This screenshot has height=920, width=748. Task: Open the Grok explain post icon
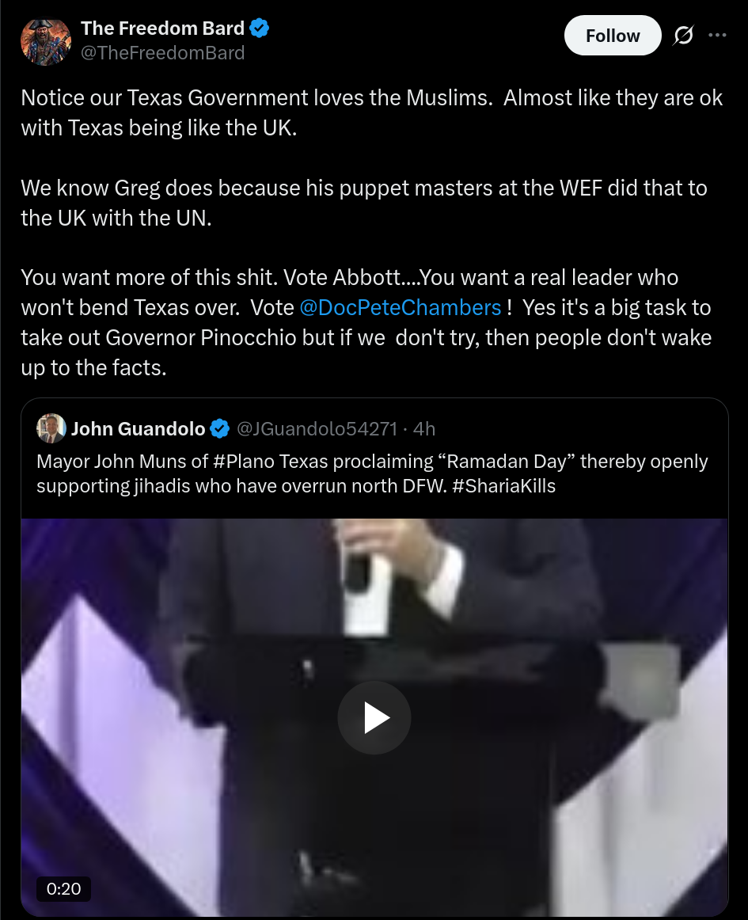click(x=683, y=36)
